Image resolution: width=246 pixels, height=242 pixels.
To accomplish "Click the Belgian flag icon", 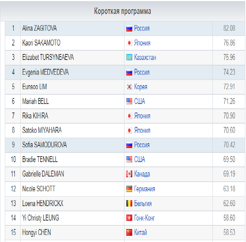I will coord(129,204).
